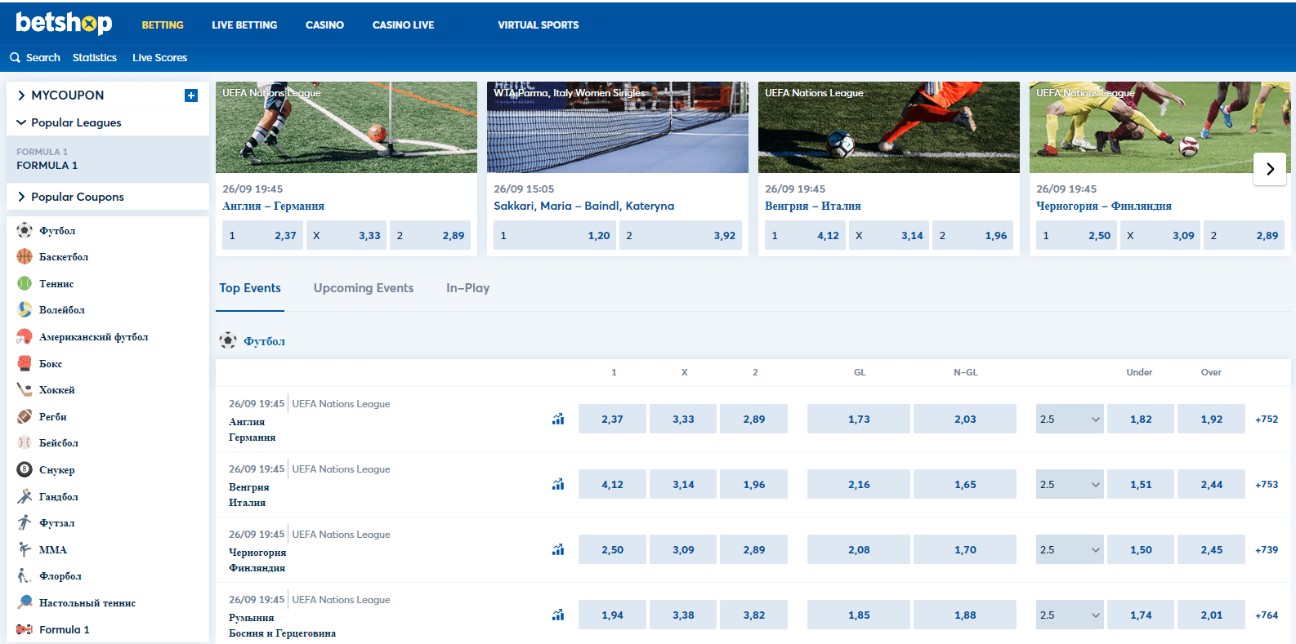Open the 2.5 dropdown for Черногория–Финляндия
This screenshot has height=644, width=1296.
[1070, 549]
